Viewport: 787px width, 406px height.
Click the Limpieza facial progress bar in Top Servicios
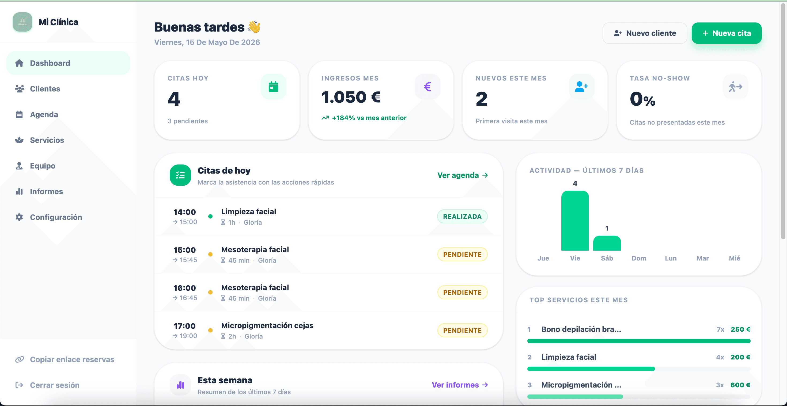[639, 369]
